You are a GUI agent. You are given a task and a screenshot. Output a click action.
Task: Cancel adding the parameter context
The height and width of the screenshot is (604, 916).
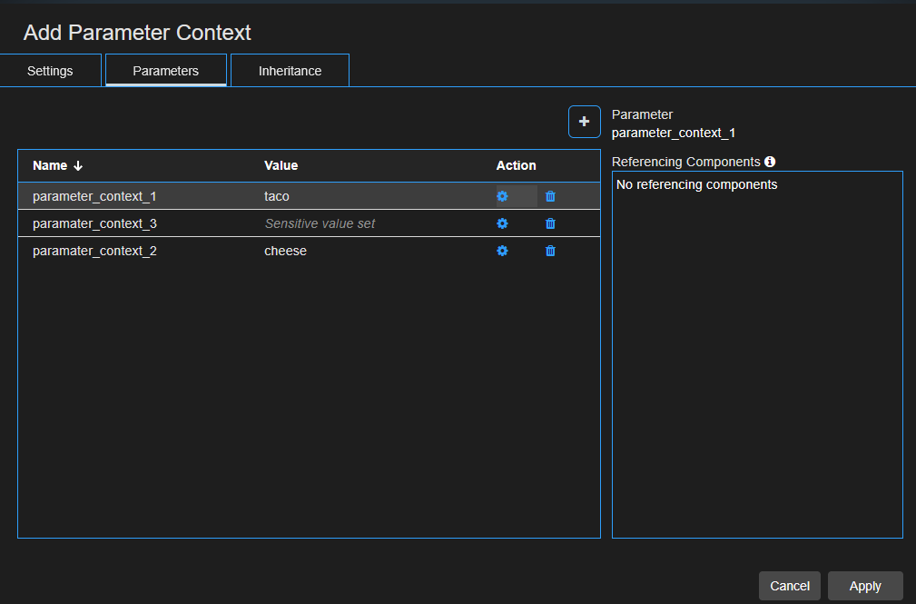coord(789,586)
